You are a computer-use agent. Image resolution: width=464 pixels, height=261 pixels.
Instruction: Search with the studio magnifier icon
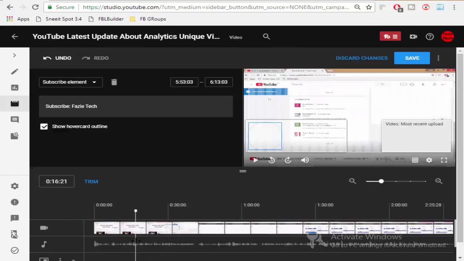point(266,37)
